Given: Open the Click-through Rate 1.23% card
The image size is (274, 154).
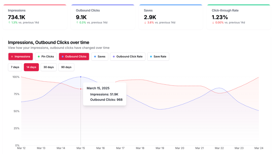Looking at the screenshot, I should click(x=239, y=17).
